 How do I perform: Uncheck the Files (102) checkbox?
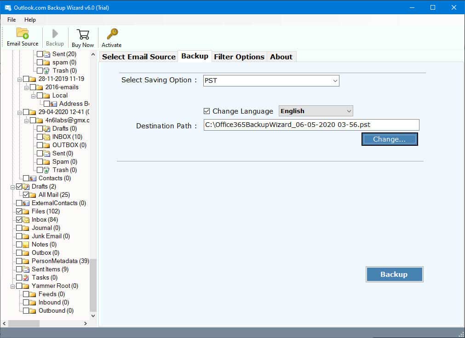[19, 212]
